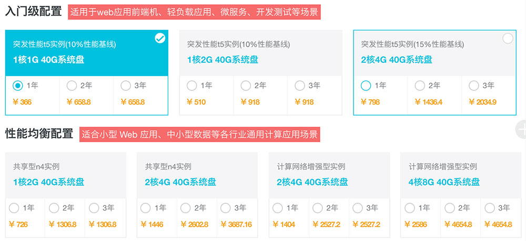The image size is (526, 241).
Task: Select 3年 for the 1核1G t5 instance
Action: tap(126, 86)
